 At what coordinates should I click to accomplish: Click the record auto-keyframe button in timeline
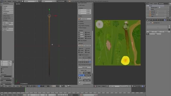point(81,95)
